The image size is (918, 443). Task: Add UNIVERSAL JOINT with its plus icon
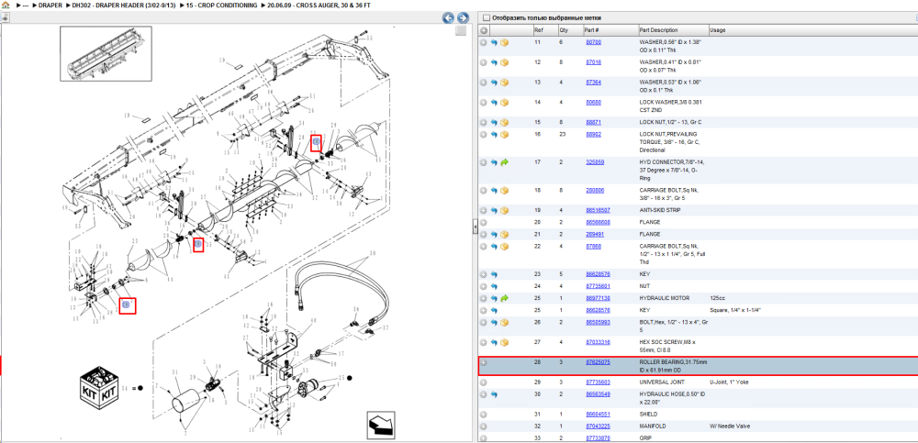[x=484, y=382]
